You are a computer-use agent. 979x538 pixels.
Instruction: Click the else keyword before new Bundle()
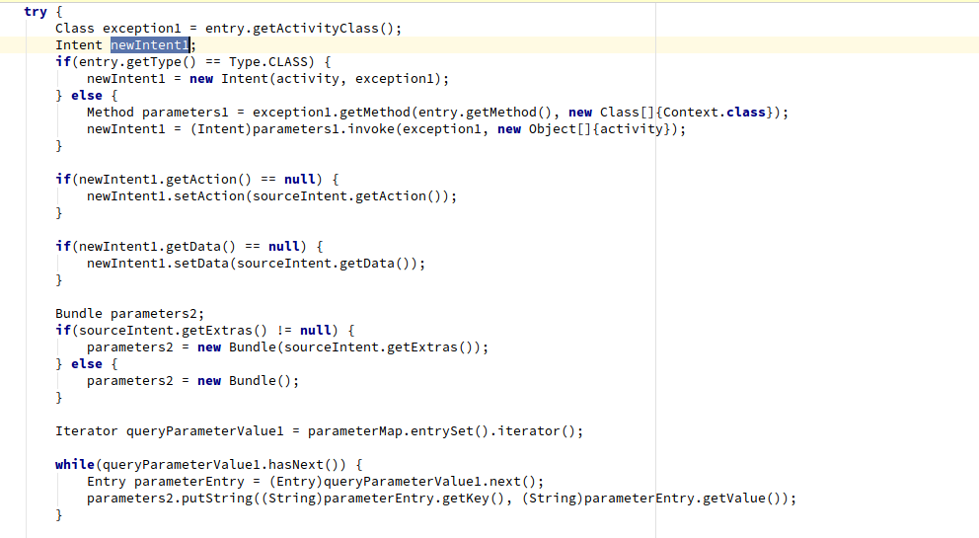(86, 364)
